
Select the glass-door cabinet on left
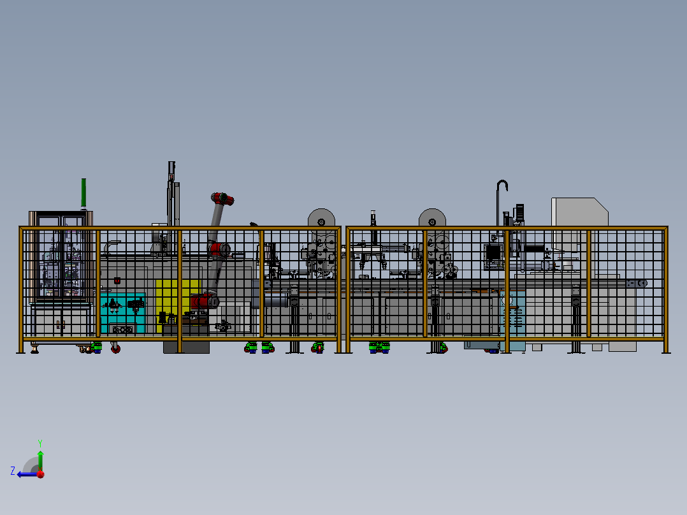tap(61, 256)
